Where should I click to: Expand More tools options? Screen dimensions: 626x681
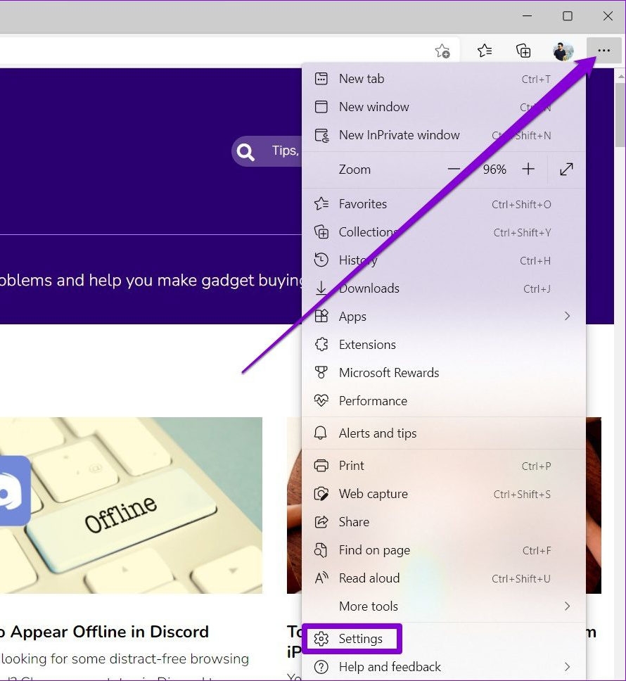[x=568, y=606]
